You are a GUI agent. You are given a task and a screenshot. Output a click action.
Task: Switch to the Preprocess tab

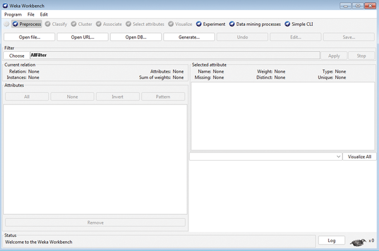(27, 24)
